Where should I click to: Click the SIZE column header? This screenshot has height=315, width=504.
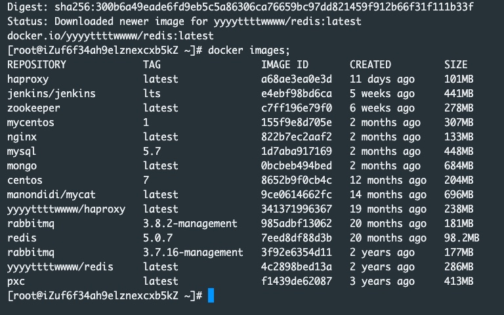click(455, 64)
